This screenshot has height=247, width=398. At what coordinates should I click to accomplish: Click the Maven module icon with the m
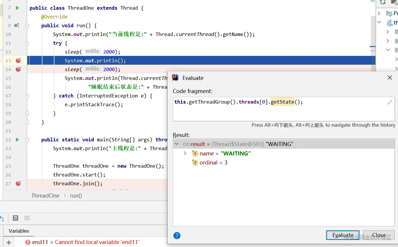390,23
